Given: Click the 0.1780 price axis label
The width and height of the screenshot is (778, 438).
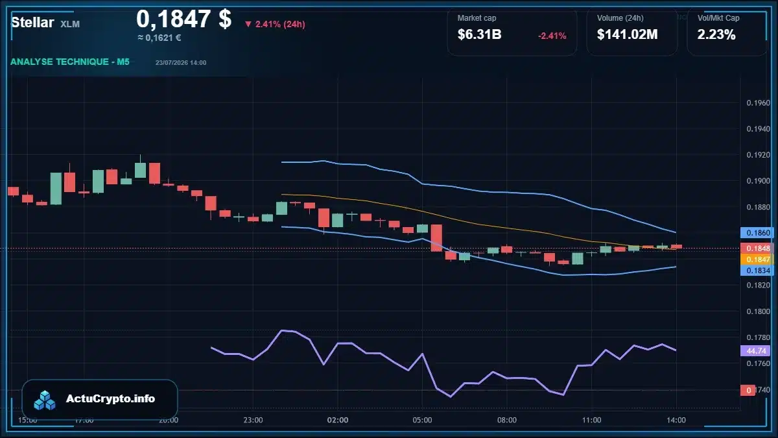Looking at the screenshot, I should pos(758,337).
